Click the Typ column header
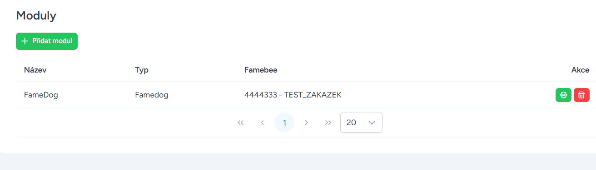This screenshot has height=170, width=596. tap(142, 70)
